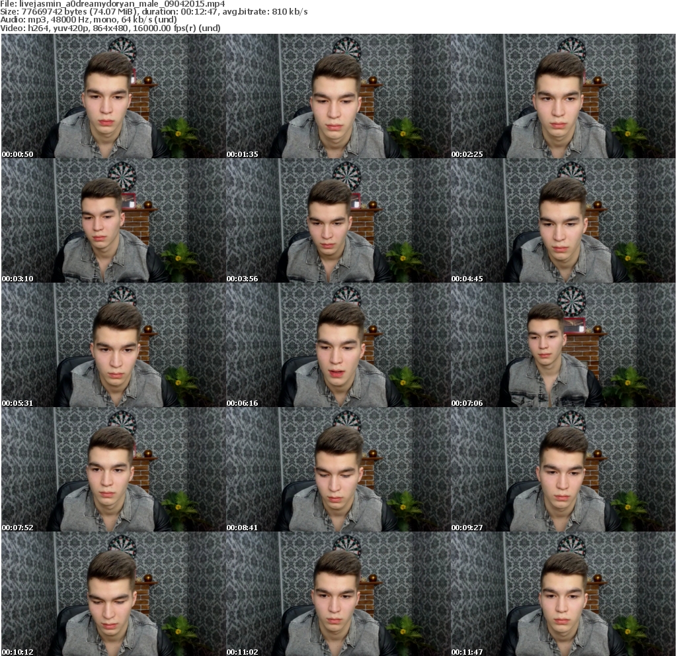This screenshot has width=677, height=656.
Task: Select the thumbnail frame at 00:08:41
Action: click(x=338, y=469)
